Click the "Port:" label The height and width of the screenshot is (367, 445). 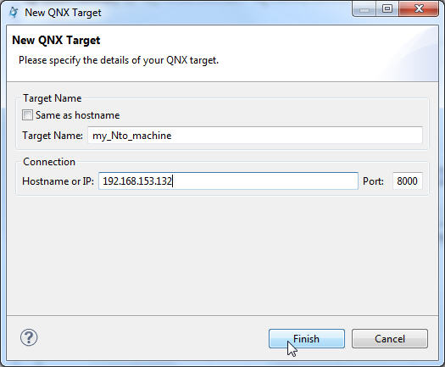373,181
